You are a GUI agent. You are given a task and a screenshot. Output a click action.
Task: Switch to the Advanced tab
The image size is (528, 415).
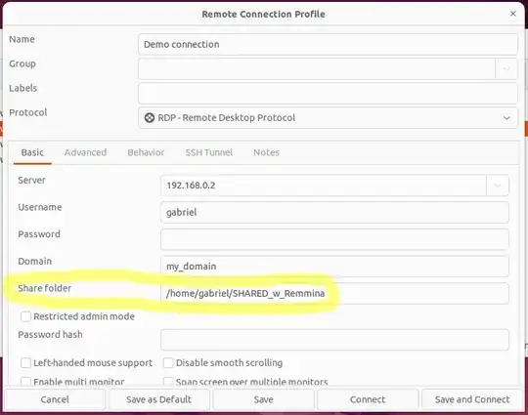click(x=85, y=152)
